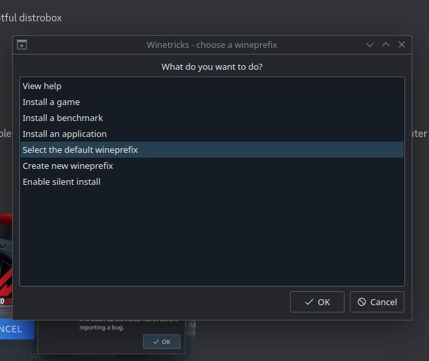Click the dimmed OK button behind dialog

point(161,341)
